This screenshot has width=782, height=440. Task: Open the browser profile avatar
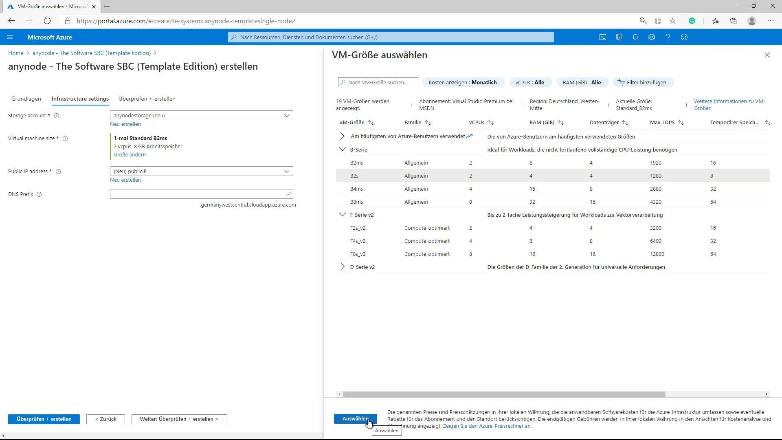click(x=752, y=21)
